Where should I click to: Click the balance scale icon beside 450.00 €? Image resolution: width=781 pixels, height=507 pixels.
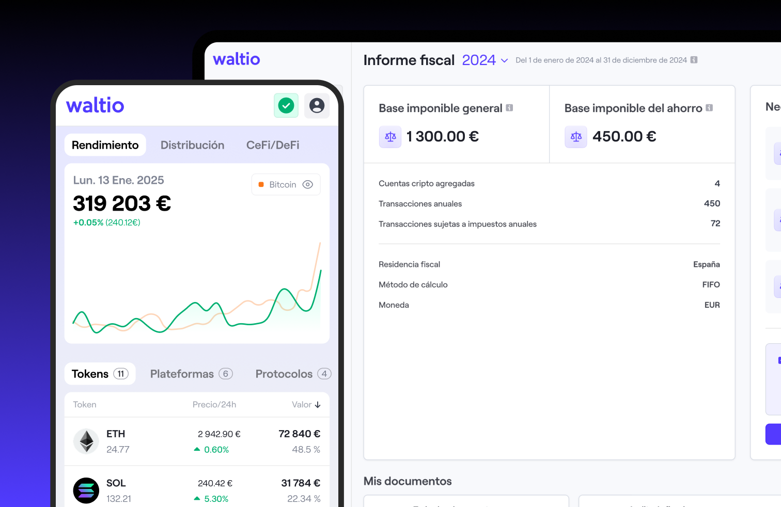tap(575, 136)
